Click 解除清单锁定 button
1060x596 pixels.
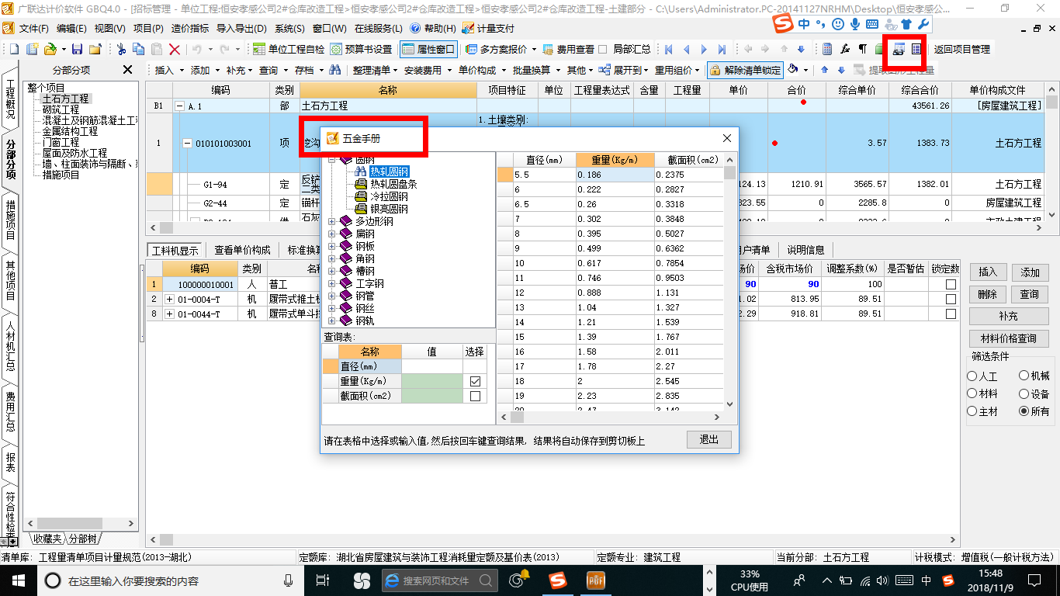745,70
